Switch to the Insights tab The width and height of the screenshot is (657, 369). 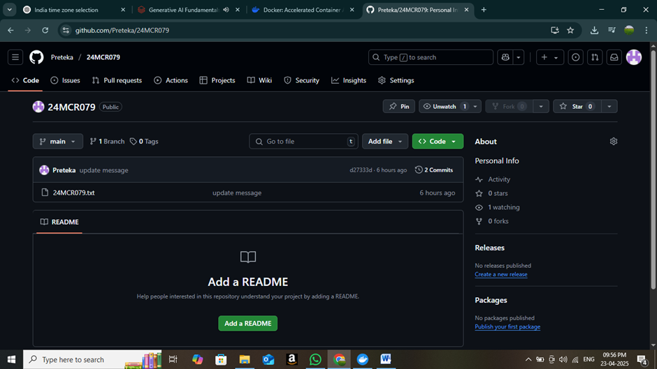tap(349, 80)
